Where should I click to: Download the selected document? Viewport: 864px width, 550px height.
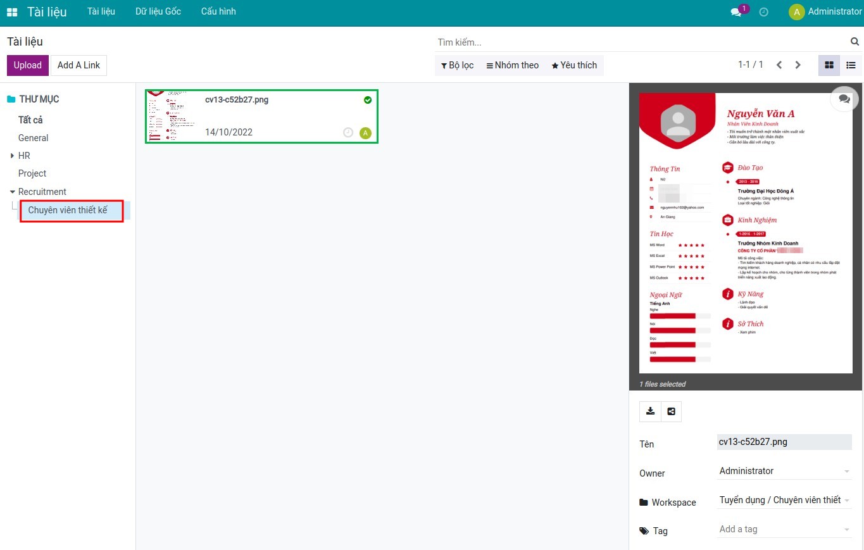point(650,411)
